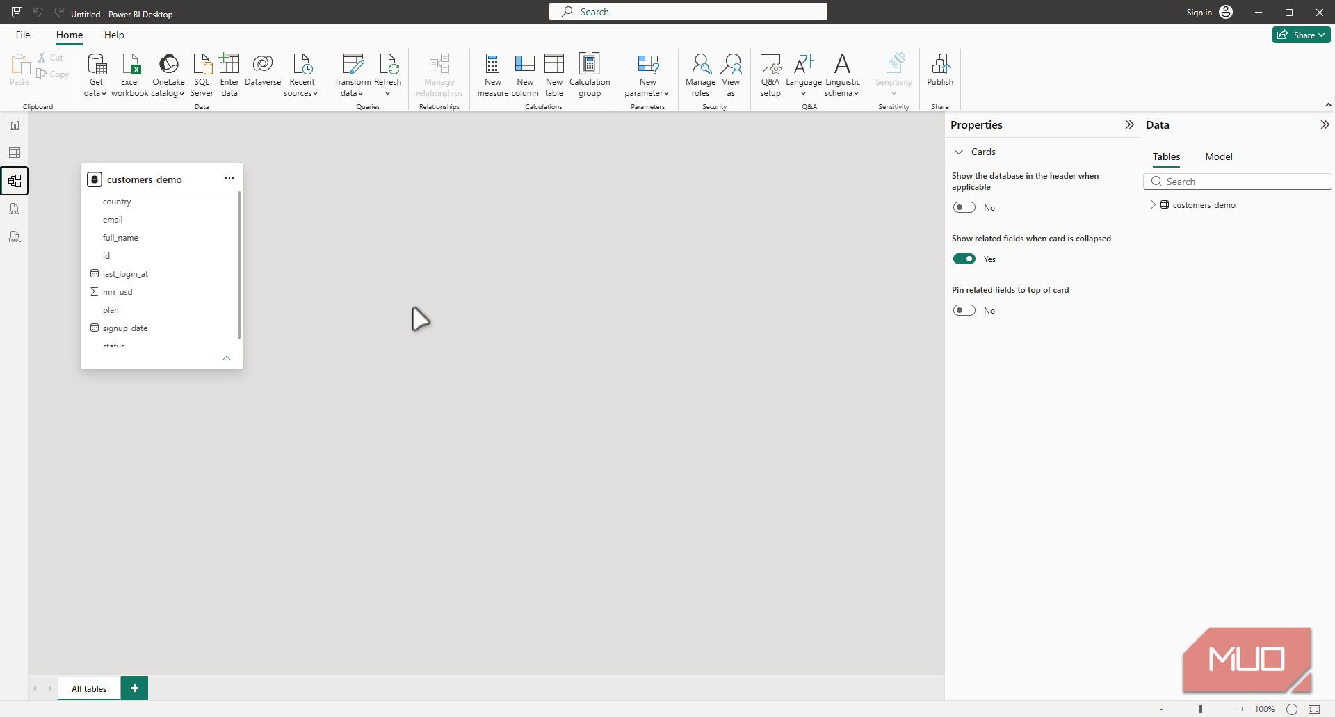Connect to SQL Server
The image size is (1335, 717).
pos(202,75)
